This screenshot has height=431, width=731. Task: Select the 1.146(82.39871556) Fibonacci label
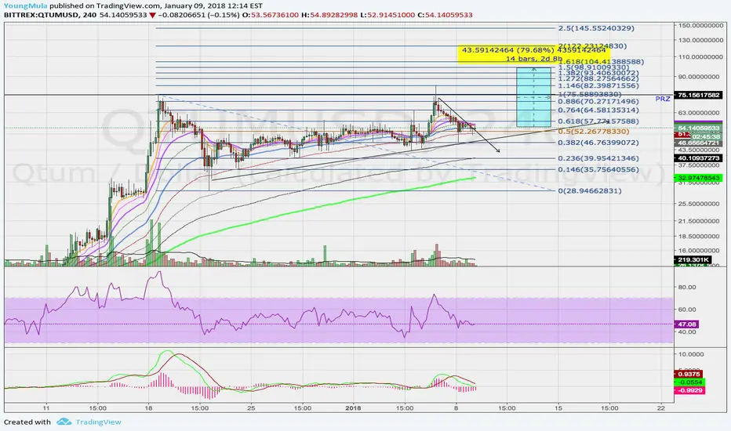tap(598, 85)
